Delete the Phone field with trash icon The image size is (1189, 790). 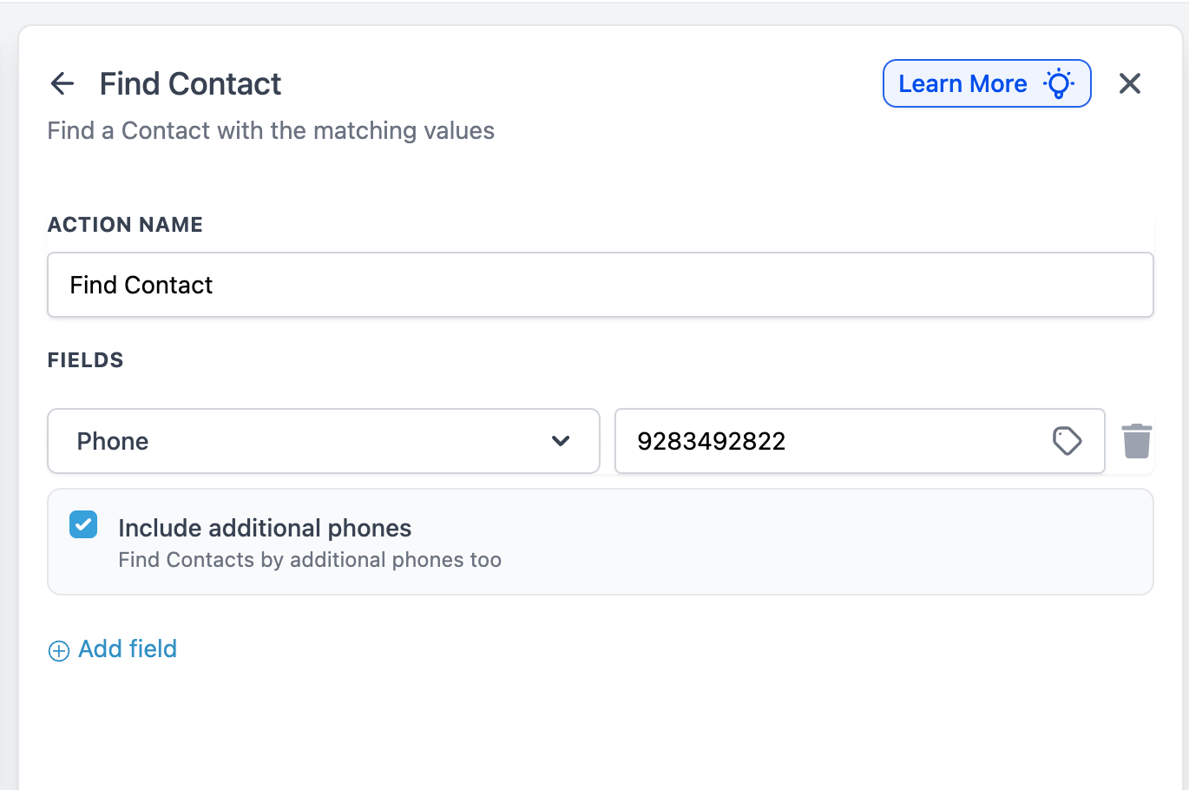tap(1136, 441)
